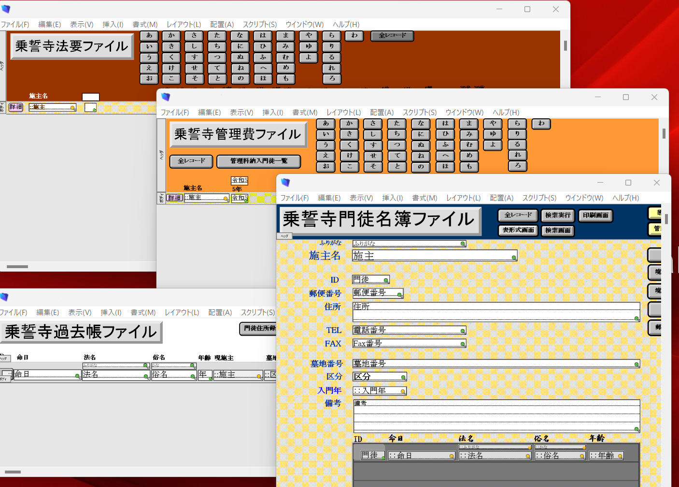
Task: Click app icon in 法要ファイル title bar
Action: click(x=6, y=9)
